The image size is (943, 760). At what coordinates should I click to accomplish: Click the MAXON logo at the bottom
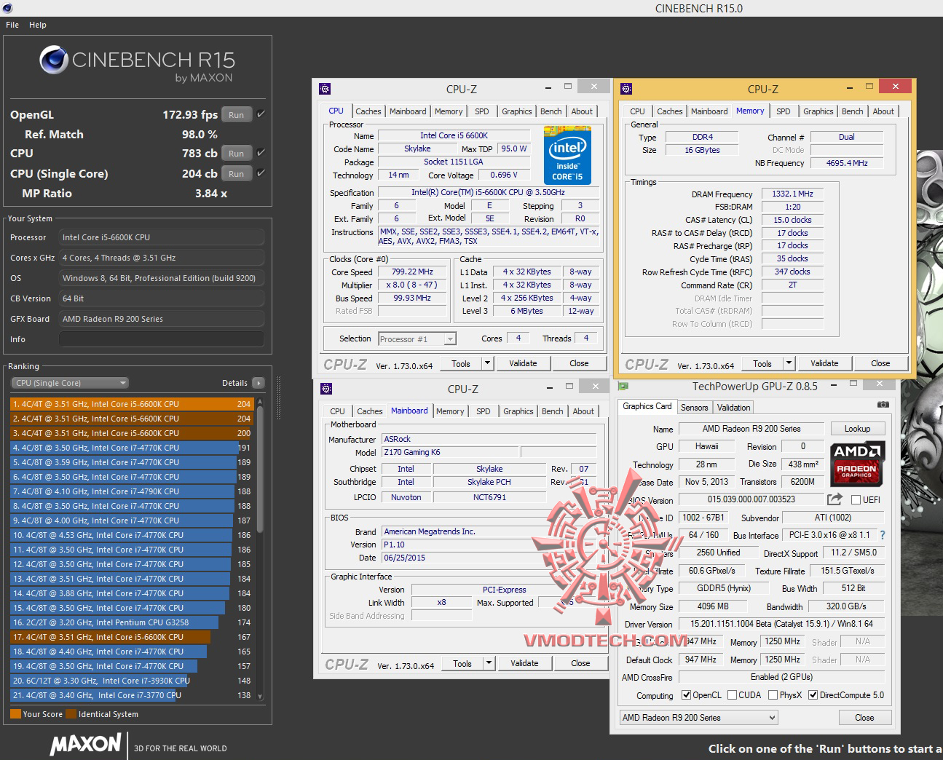pyautogui.click(x=85, y=744)
